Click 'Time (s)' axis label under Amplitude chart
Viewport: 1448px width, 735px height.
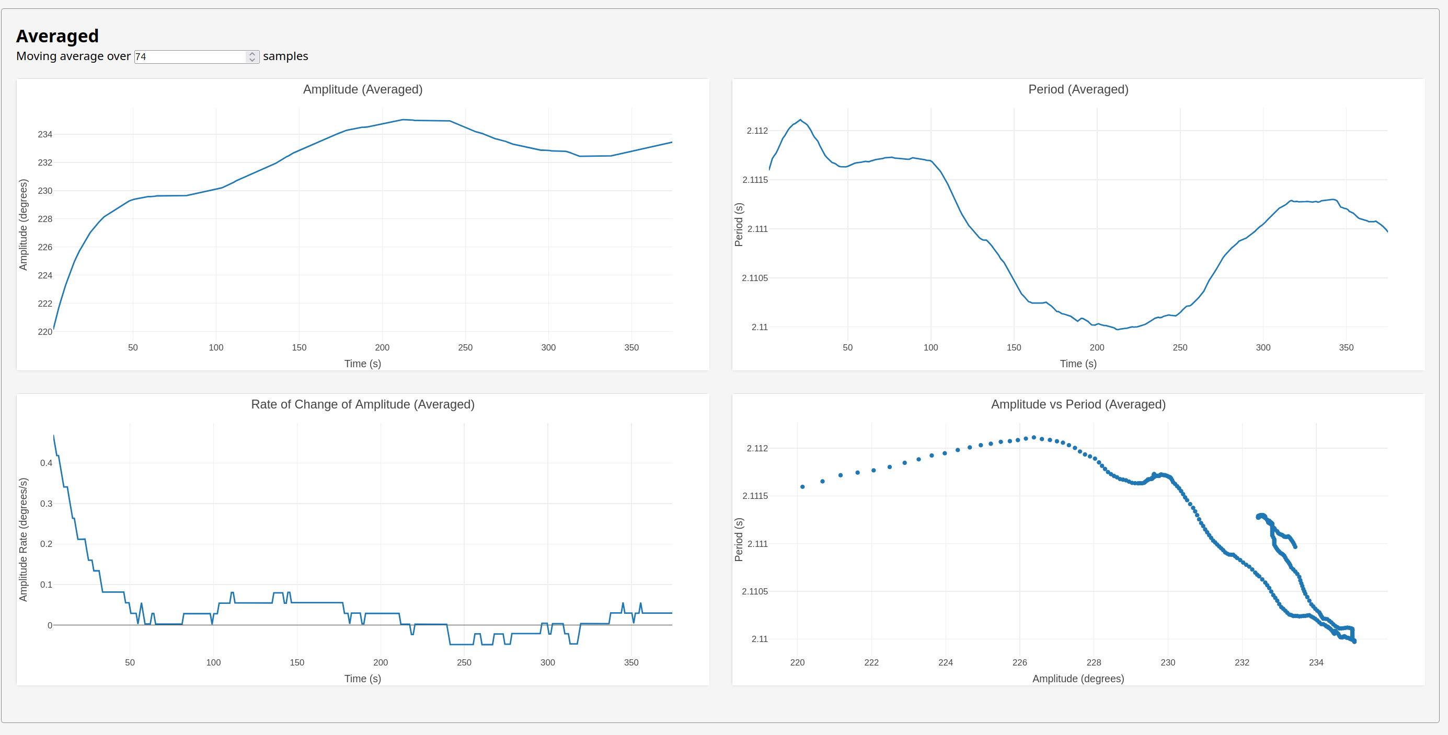point(363,364)
